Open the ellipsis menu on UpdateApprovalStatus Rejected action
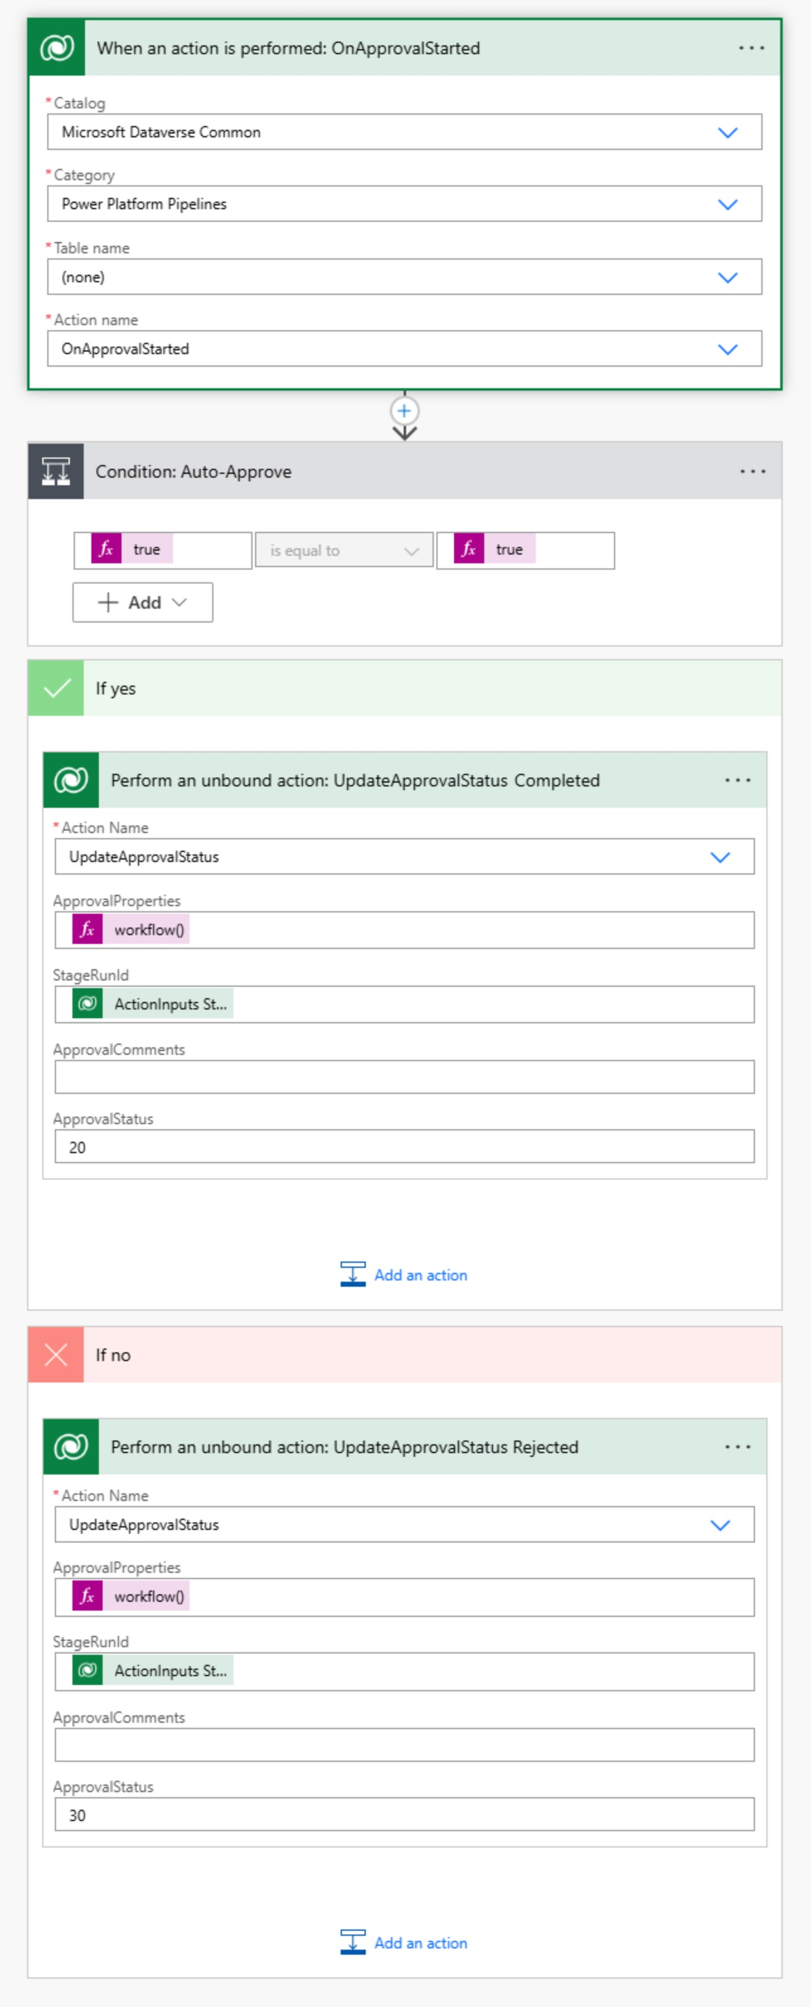 coord(737,1447)
